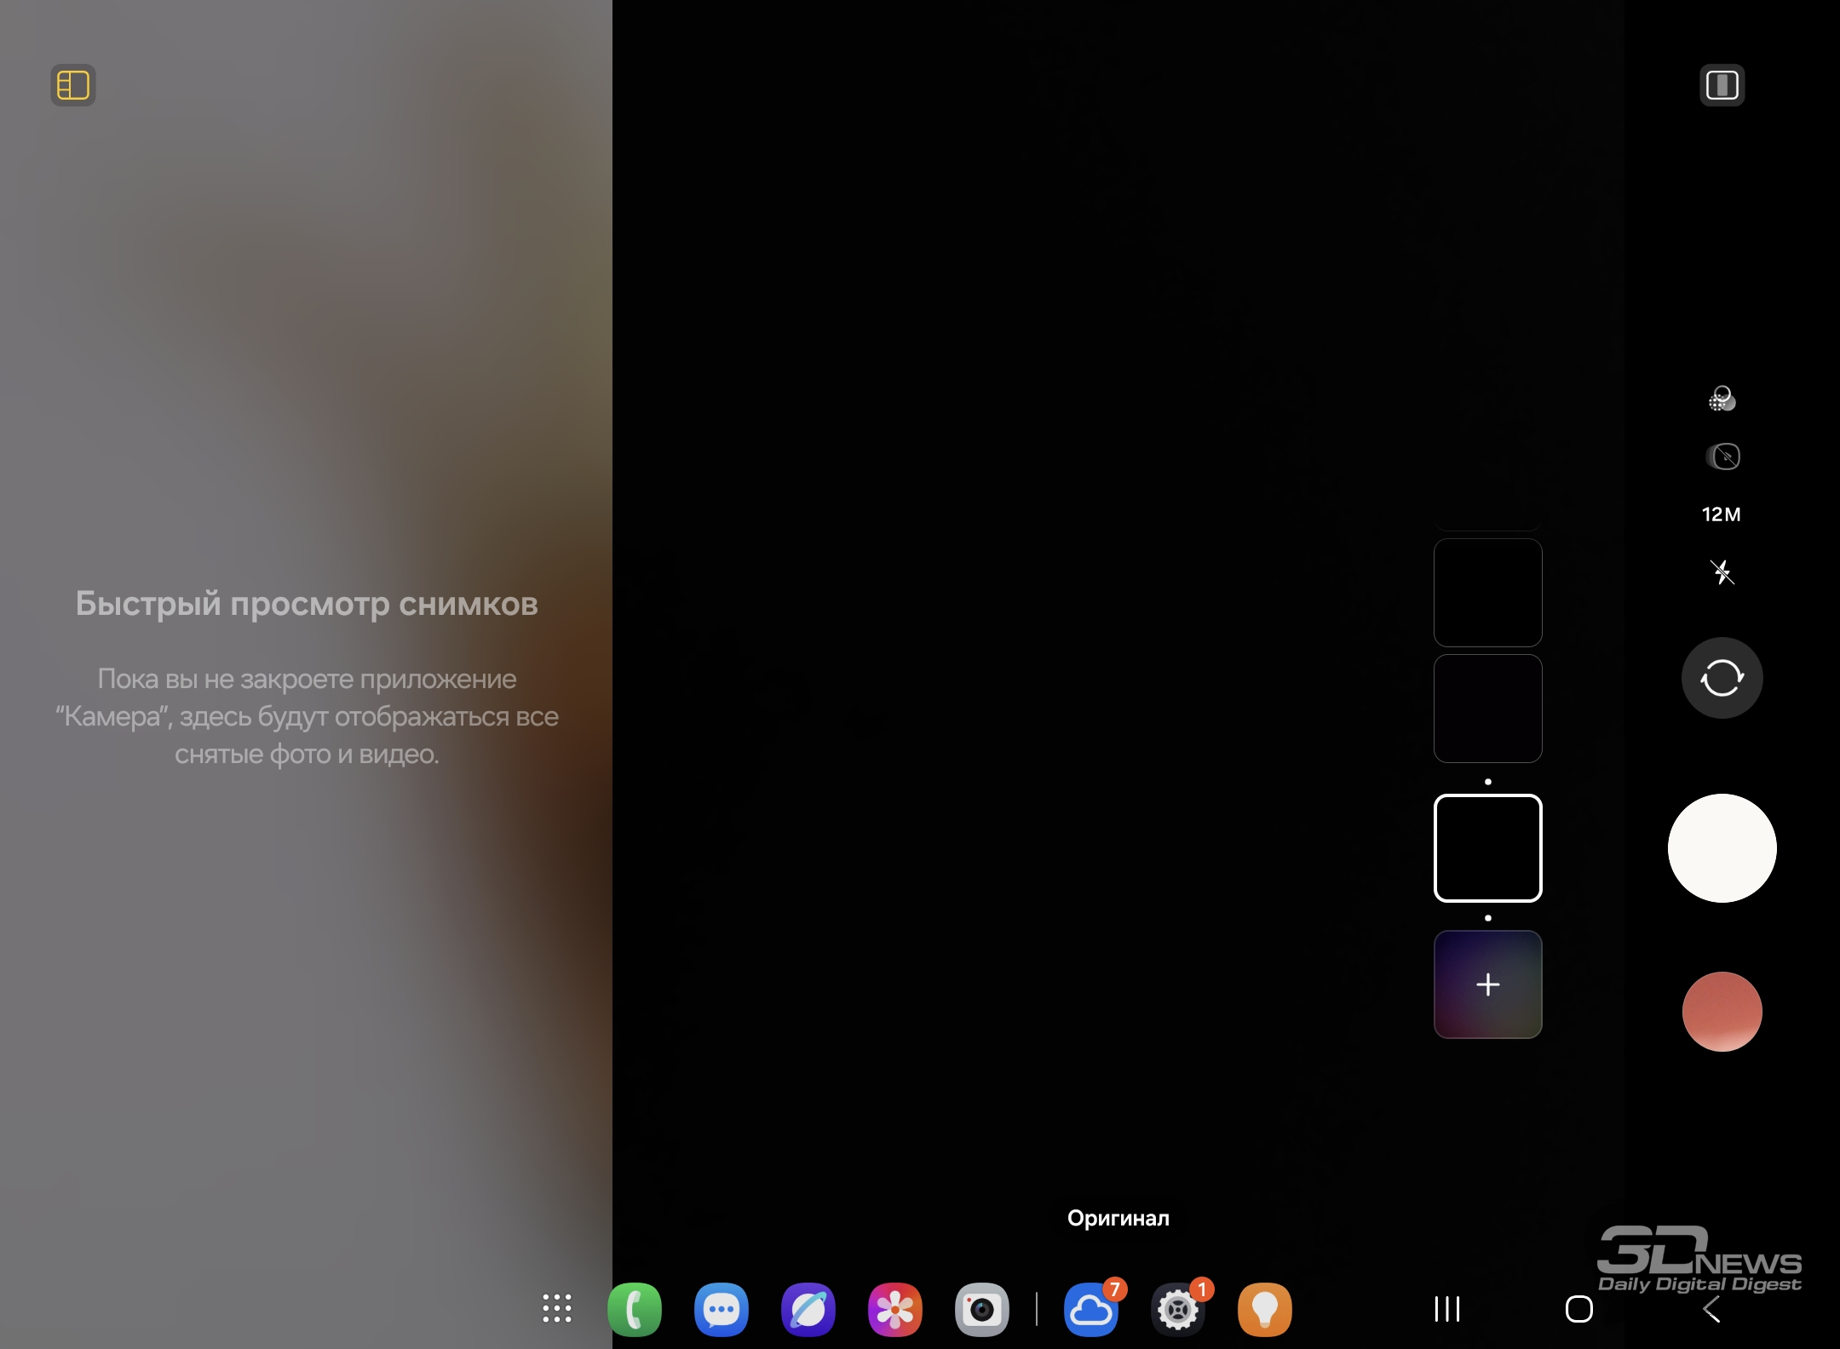Screen dimensions: 1840x1349
Task: Open the camera filters and effects icon
Action: click(x=1722, y=399)
